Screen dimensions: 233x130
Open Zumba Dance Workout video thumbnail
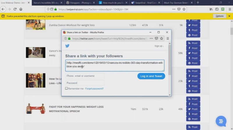36,25
